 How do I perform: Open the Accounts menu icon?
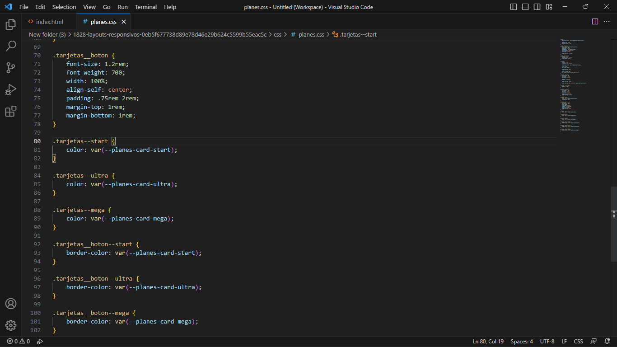pos(11,304)
